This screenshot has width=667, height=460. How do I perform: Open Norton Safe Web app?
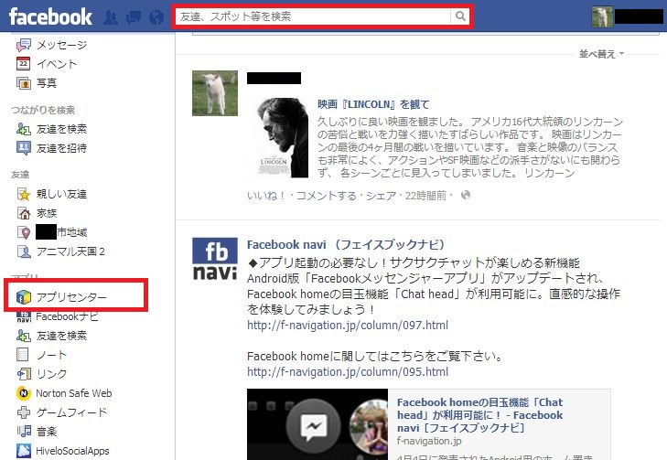pyautogui.click(x=74, y=393)
